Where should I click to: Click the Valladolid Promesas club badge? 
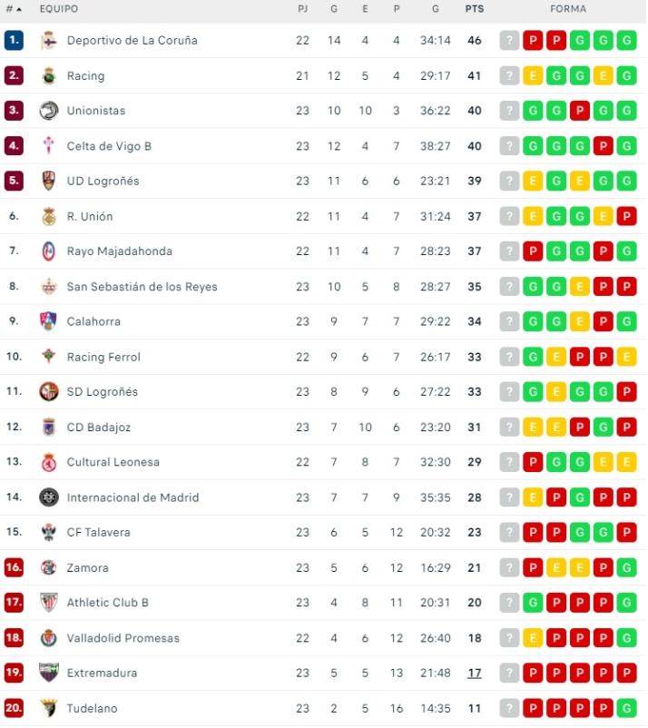[x=49, y=638]
